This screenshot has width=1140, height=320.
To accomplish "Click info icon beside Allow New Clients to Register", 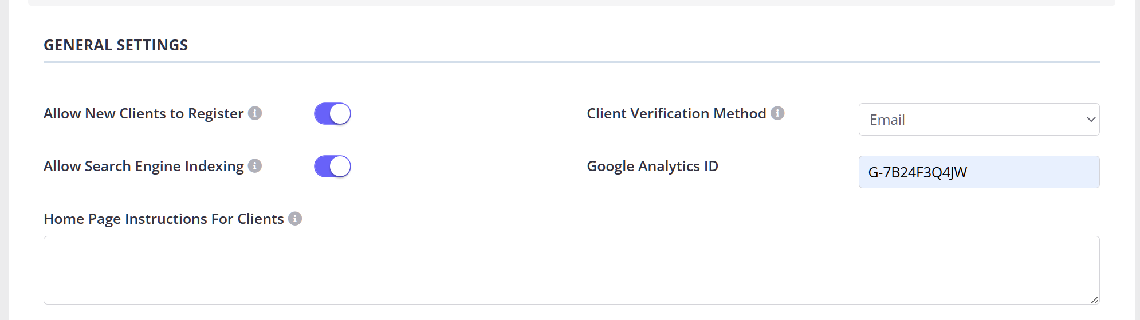I will pyautogui.click(x=255, y=113).
